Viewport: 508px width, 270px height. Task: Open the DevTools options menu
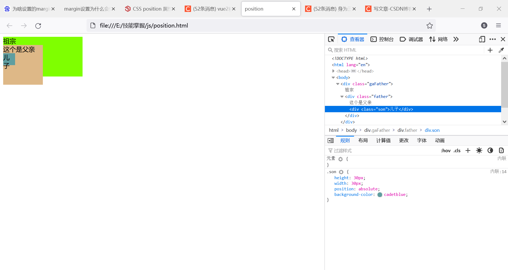pos(492,39)
